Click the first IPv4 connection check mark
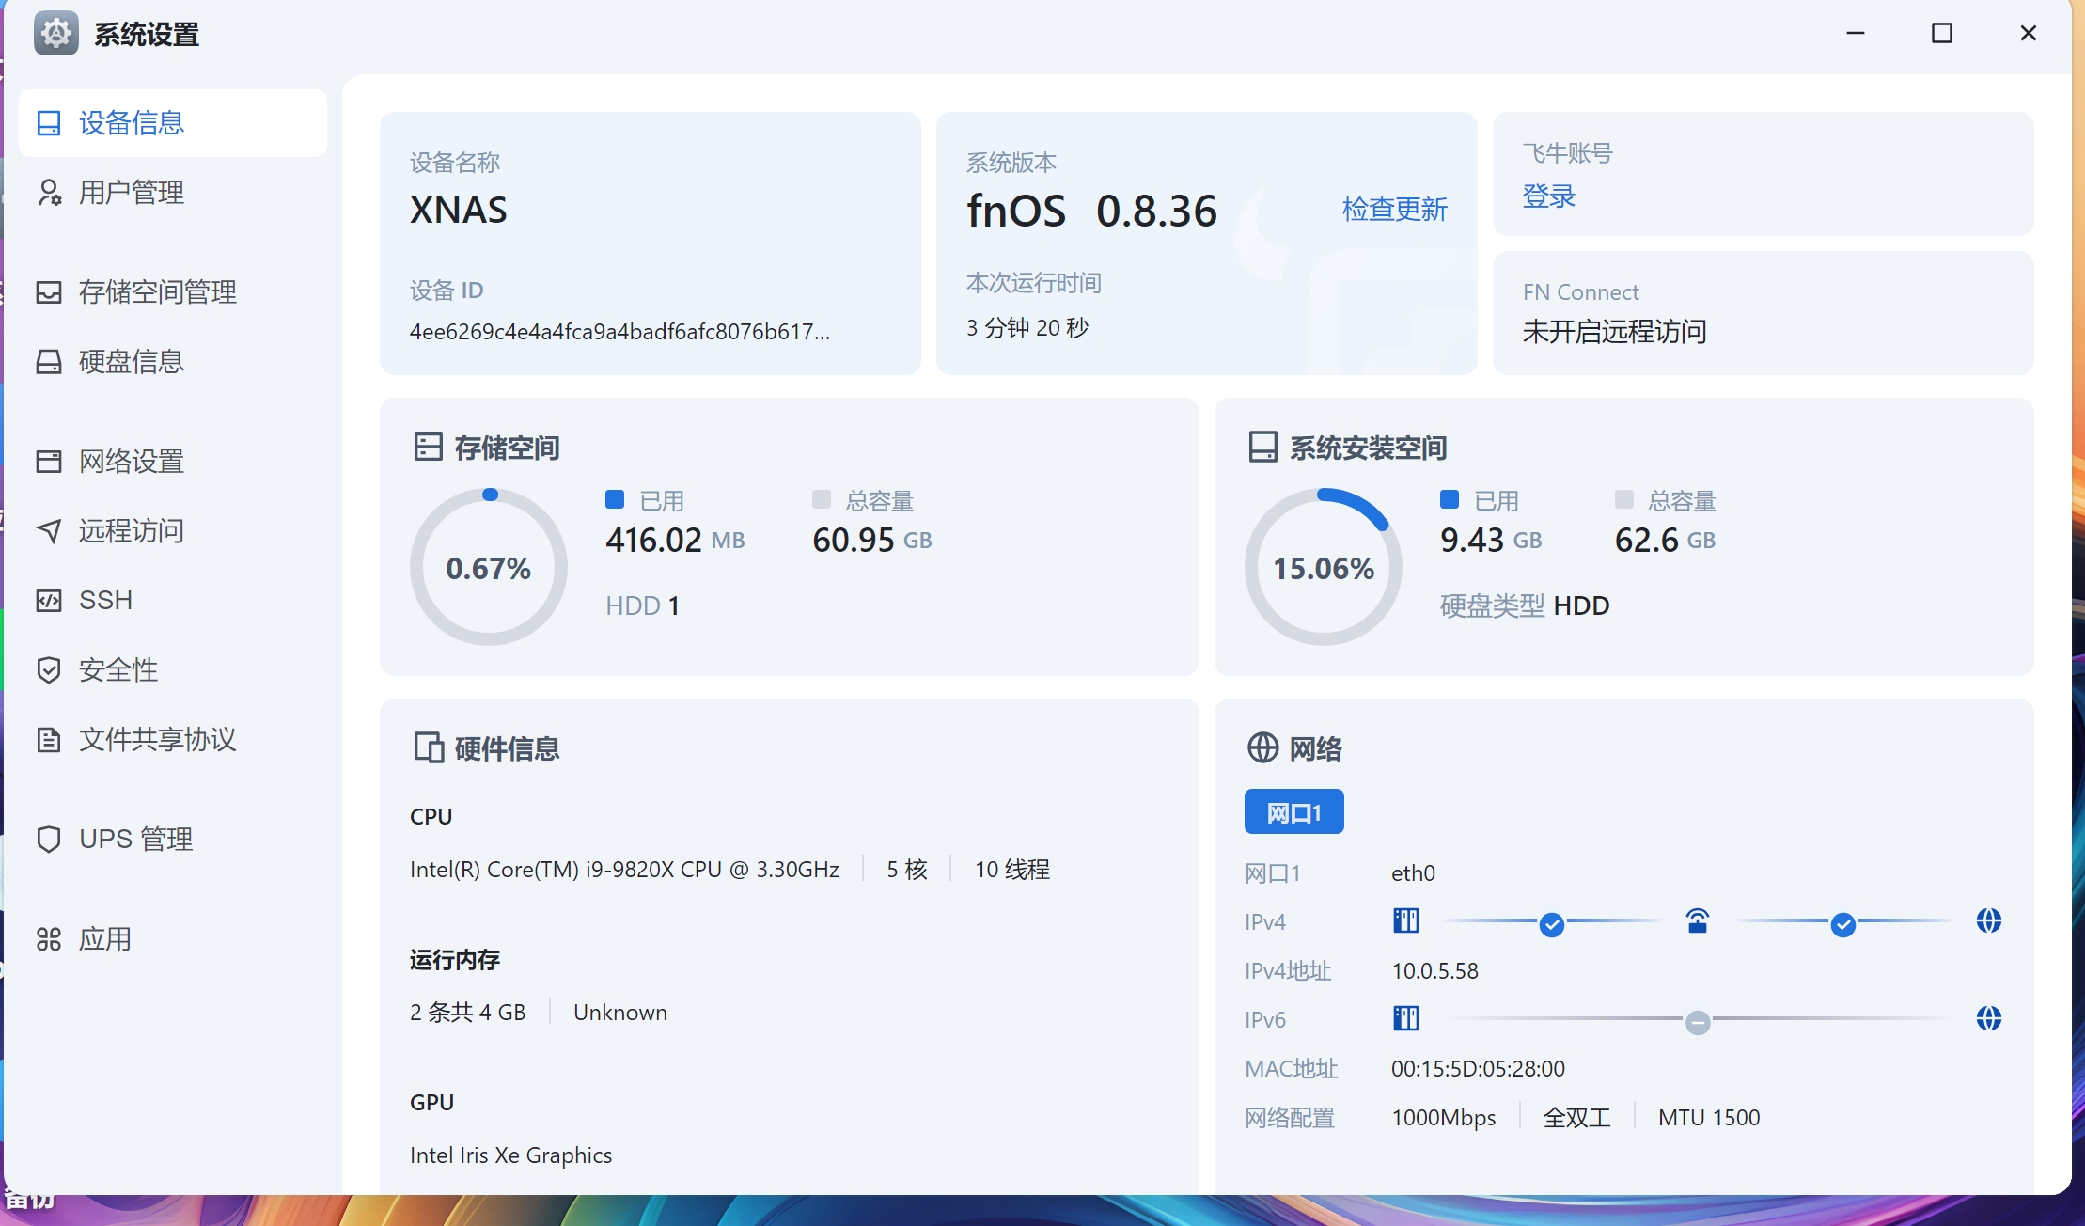Viewport: 2085px width, 1226px height. (1552, 925)
